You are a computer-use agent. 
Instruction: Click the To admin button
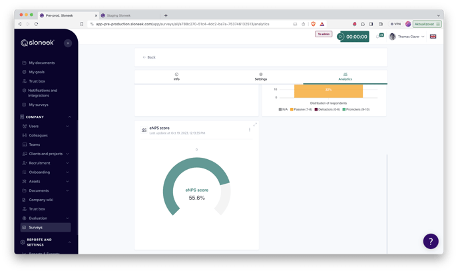click(324, 34)
